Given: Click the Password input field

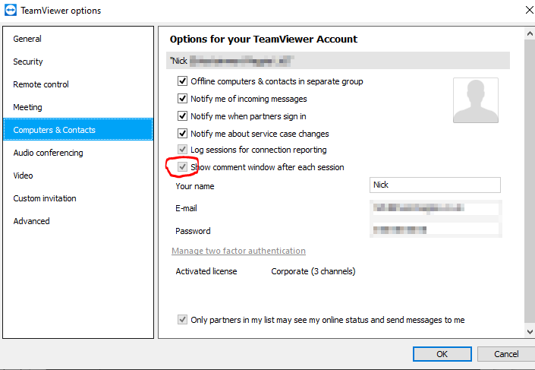Looking at the screenshot, I should click(435, 230).
